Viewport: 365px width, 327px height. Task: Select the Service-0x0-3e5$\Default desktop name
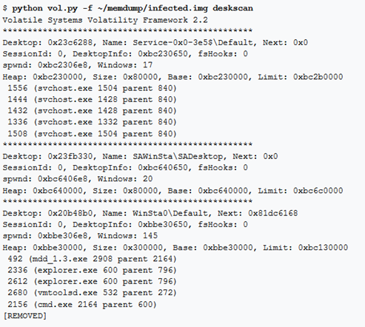[192, 42]
